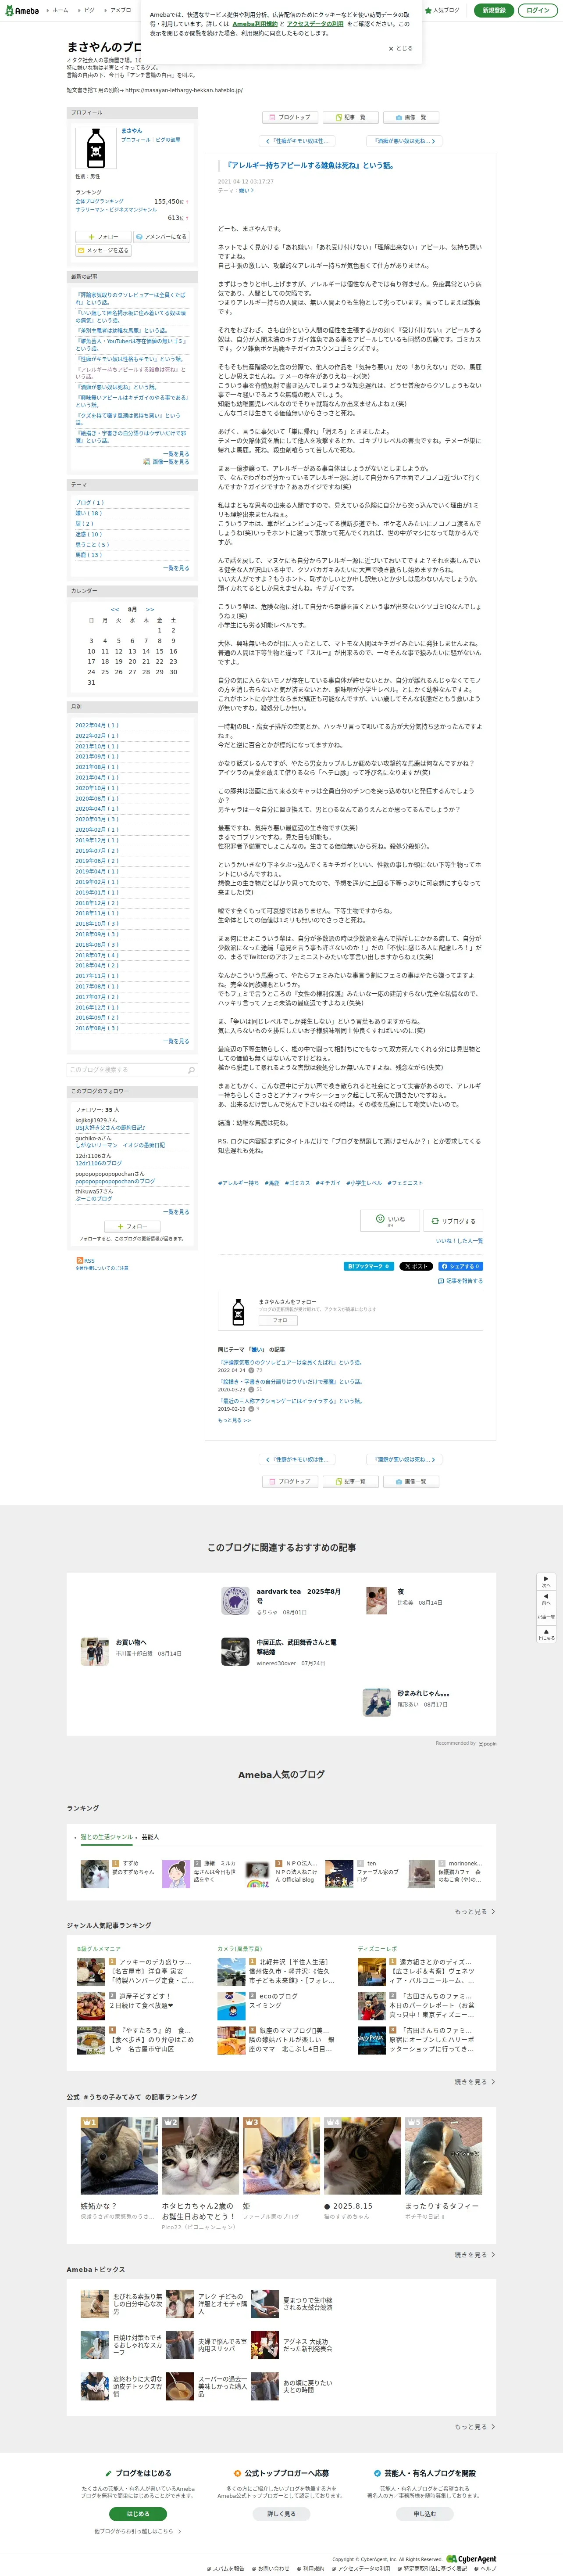Viewport: 563px width, 2576px height.
Task: Return to top with 上に戻る arrow
Action: click(x=546, y=1634)
